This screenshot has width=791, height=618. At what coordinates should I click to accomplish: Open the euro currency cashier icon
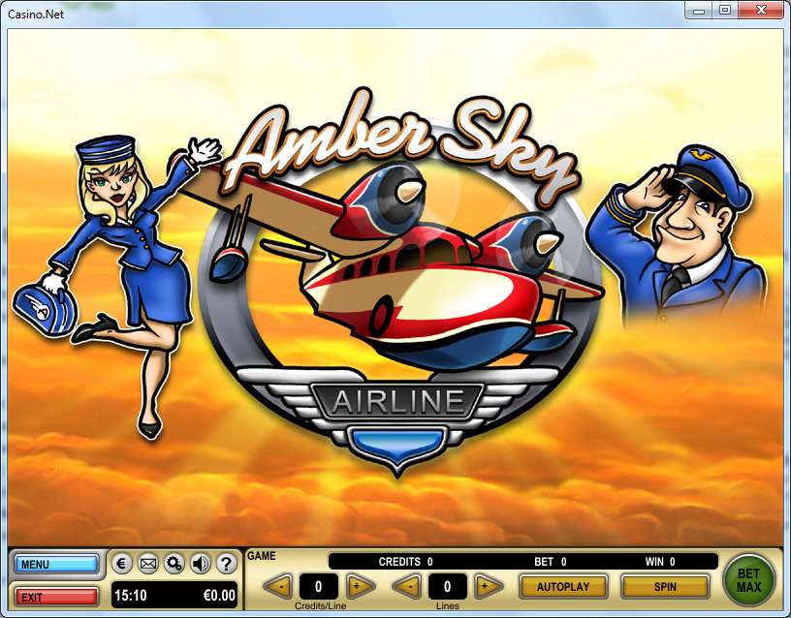pyautogui.click(x=121, y=563)
